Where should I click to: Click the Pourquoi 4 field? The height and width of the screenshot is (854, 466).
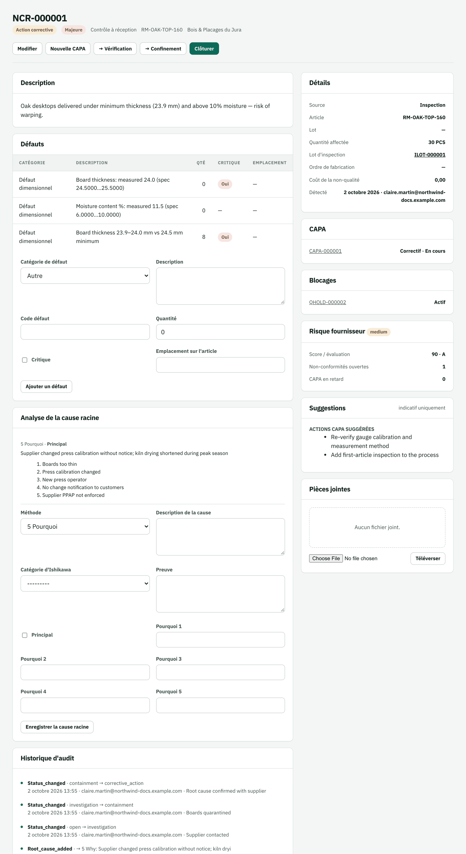click(x=85, y=705)
